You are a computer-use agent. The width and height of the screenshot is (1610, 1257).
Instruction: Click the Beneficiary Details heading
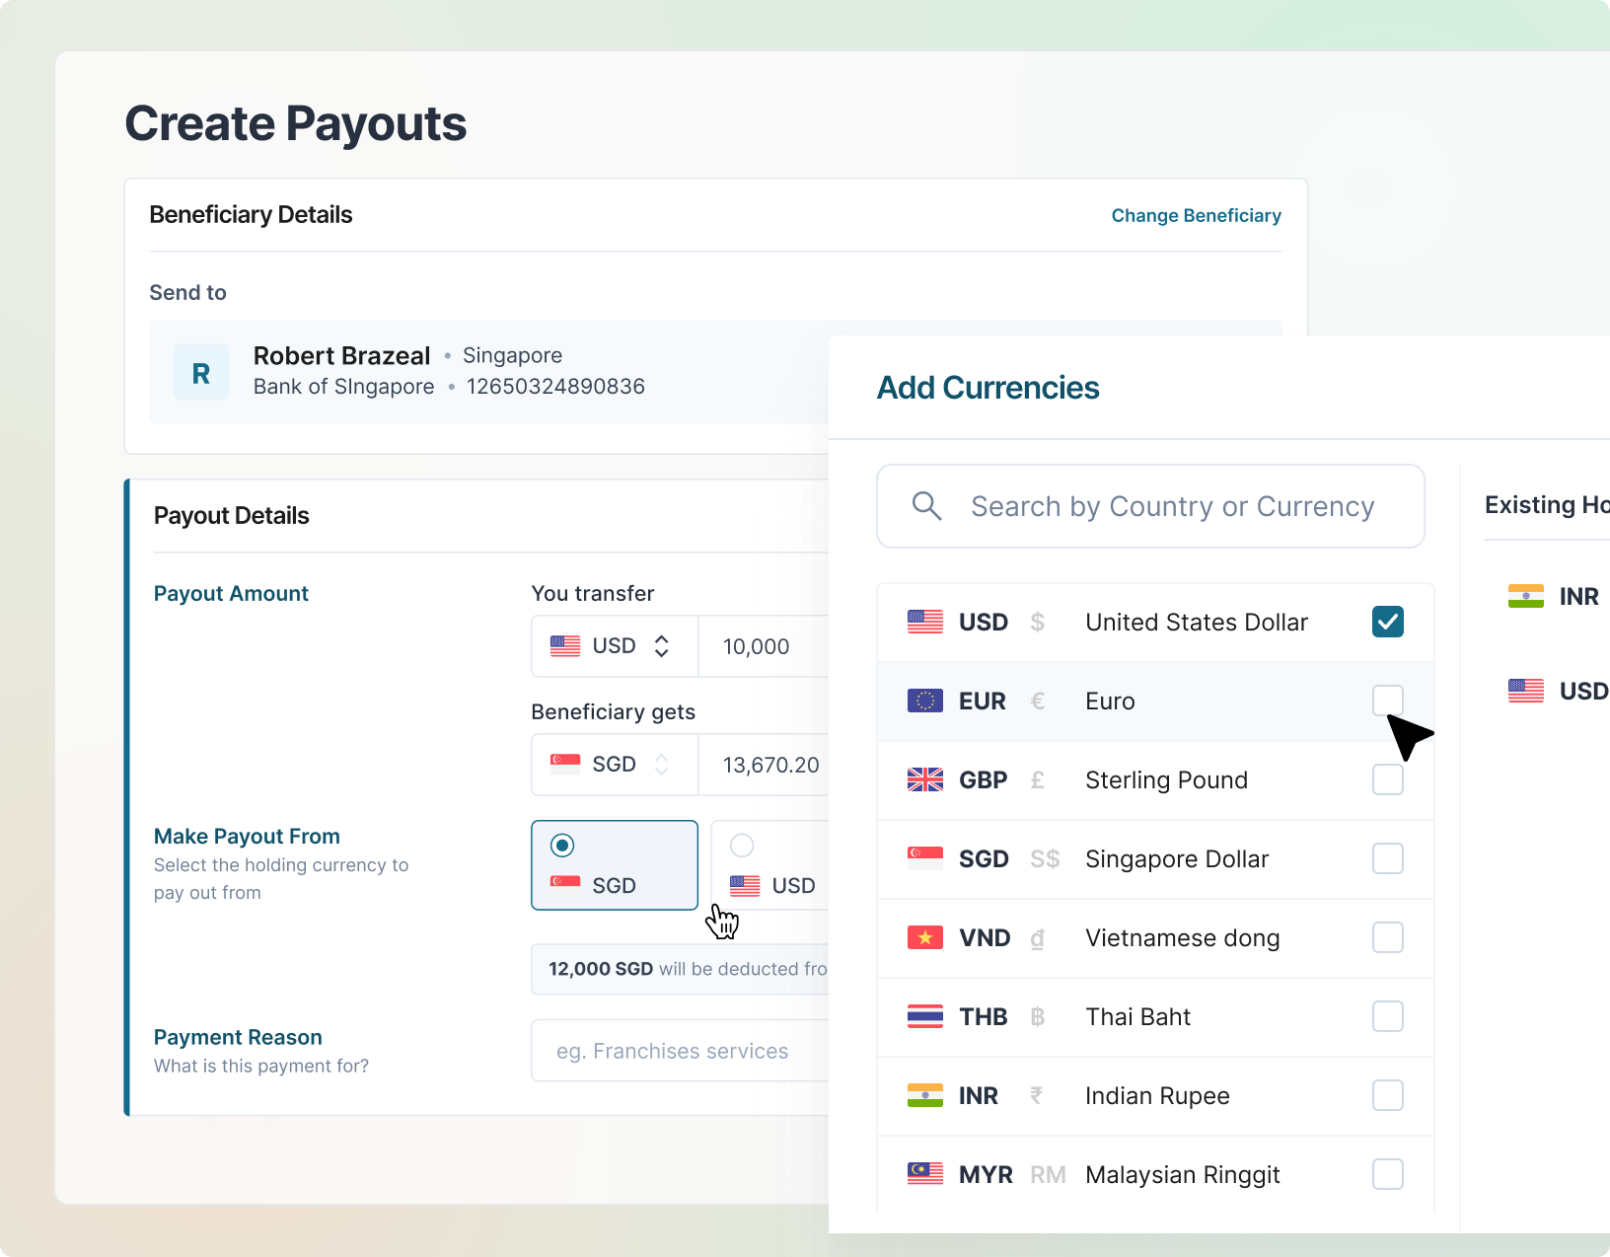(251, 214)
